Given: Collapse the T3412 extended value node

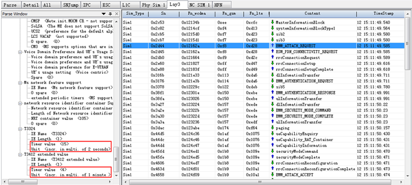Looking at the screenshot, I should tap(20, 154).
